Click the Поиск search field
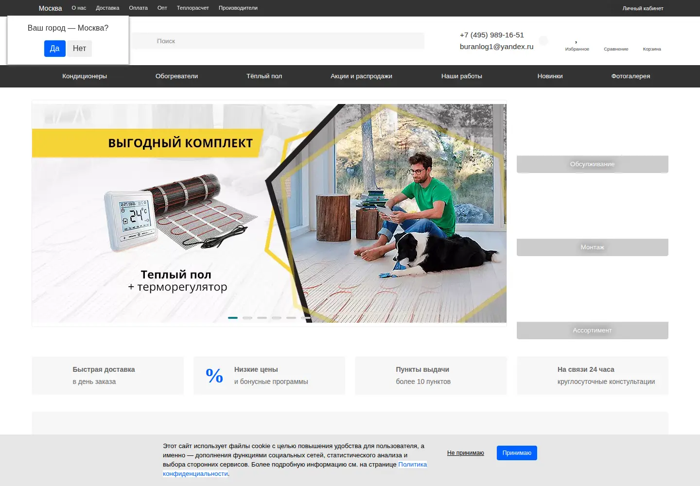The image size is (700, 486). tap(278, 41)
